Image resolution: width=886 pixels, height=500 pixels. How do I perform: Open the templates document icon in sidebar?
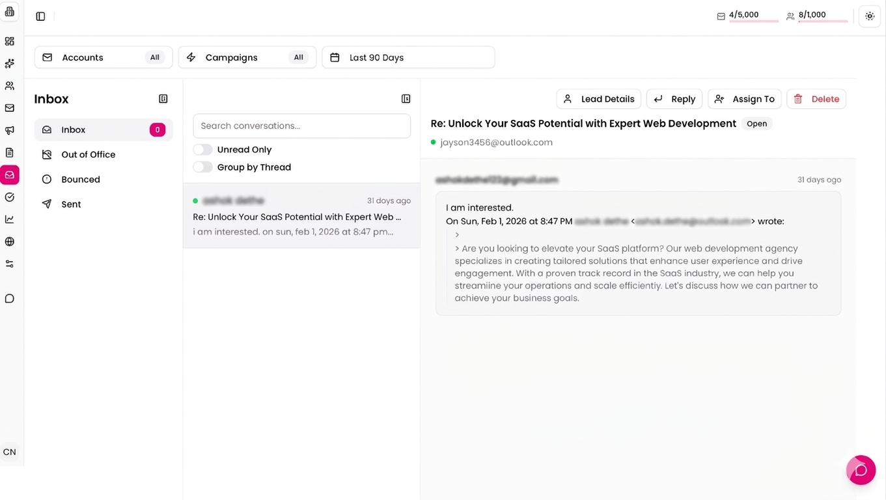click(9, 152)
